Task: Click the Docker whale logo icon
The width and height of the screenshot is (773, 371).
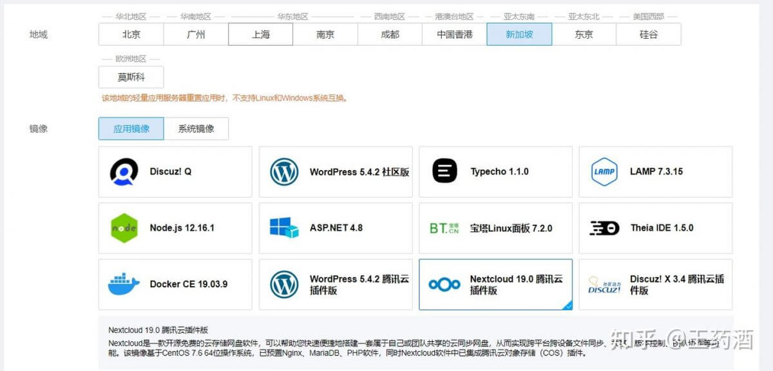Action: pos(124,284)
